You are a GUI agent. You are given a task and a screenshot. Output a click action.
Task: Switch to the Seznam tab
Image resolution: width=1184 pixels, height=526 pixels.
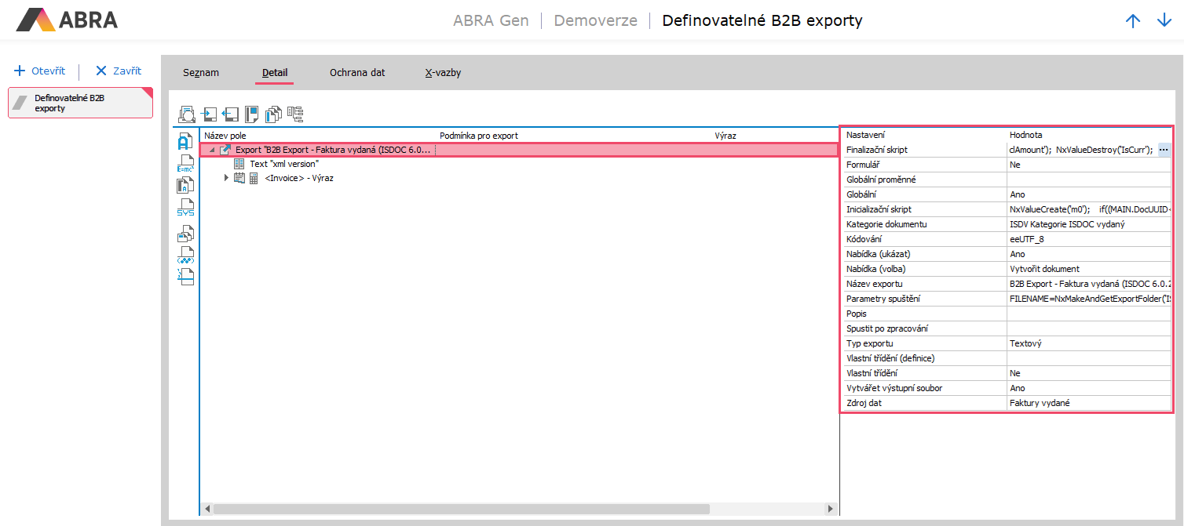tap(201, 73)
